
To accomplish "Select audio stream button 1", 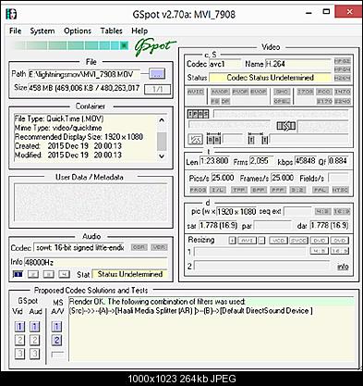I will [18, 274].
